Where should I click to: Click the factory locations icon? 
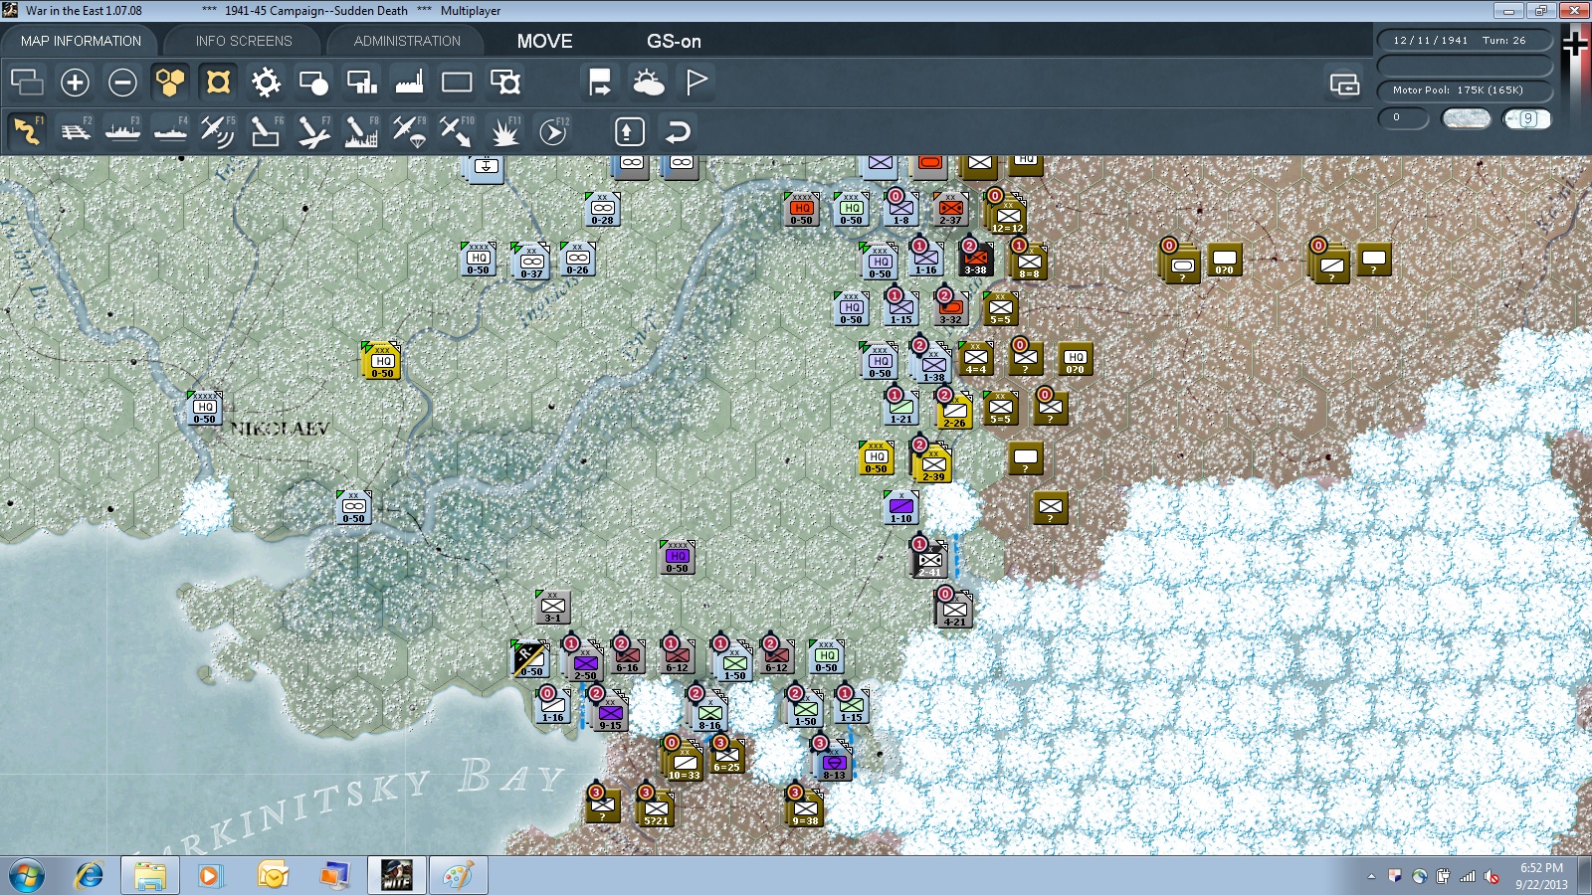409,83
